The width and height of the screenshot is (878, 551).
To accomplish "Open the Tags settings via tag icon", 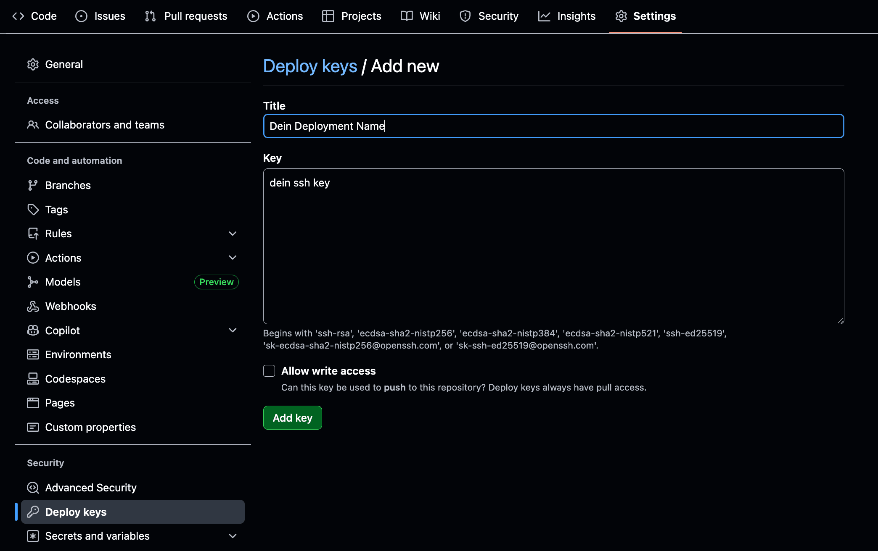I will tap(33, 209).
